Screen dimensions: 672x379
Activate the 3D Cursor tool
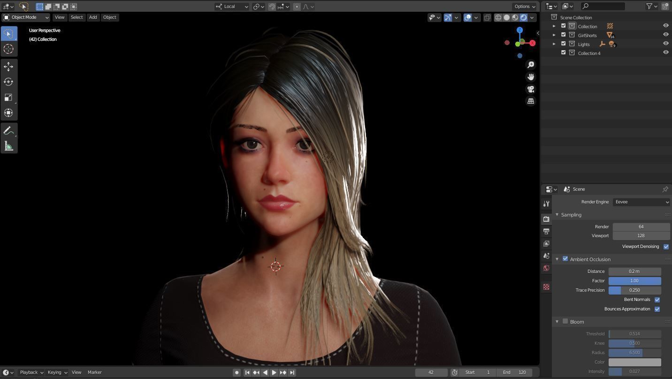(8, 49)
